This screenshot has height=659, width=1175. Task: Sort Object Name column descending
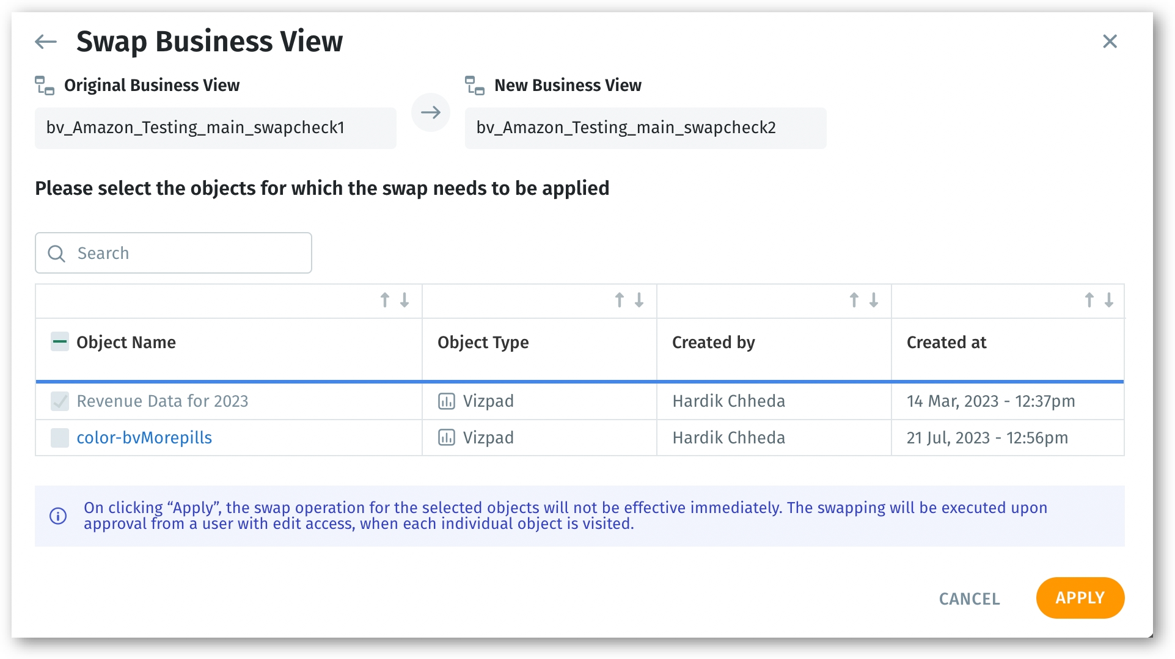404,300
